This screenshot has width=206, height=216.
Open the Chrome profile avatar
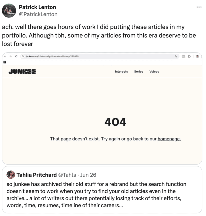click(x=197, y=57)
